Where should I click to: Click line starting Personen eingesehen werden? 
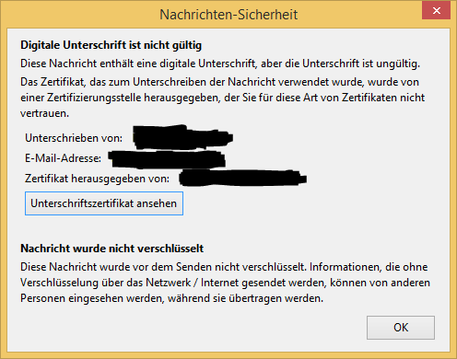(171, 298)
